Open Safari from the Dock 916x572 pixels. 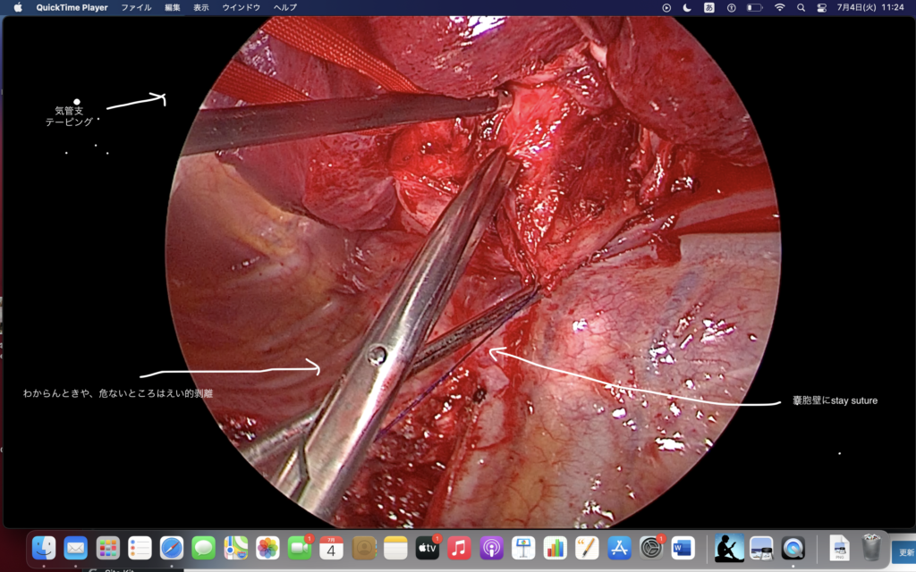(172, 548)
